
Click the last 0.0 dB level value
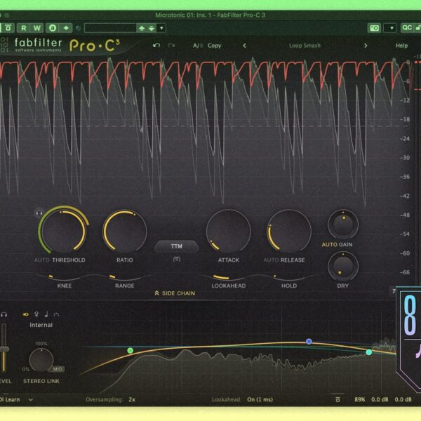(x=403, y=399)
